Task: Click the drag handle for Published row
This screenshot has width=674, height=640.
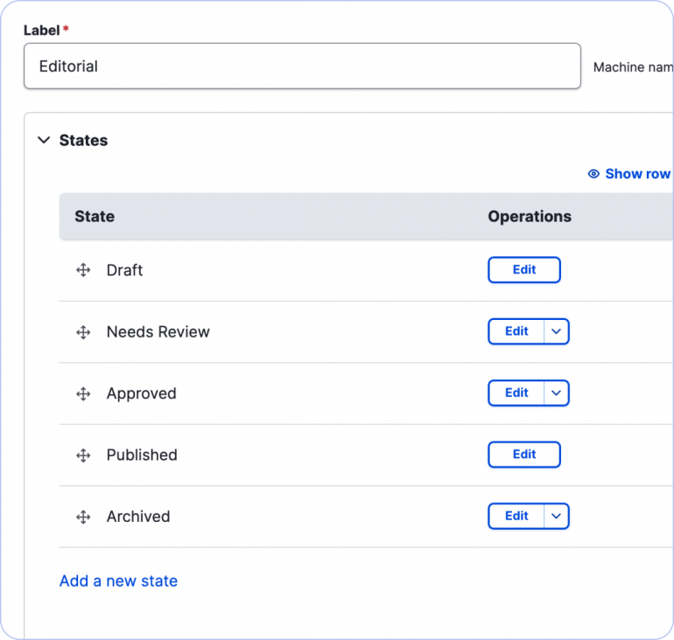Action: click(83, 456)
